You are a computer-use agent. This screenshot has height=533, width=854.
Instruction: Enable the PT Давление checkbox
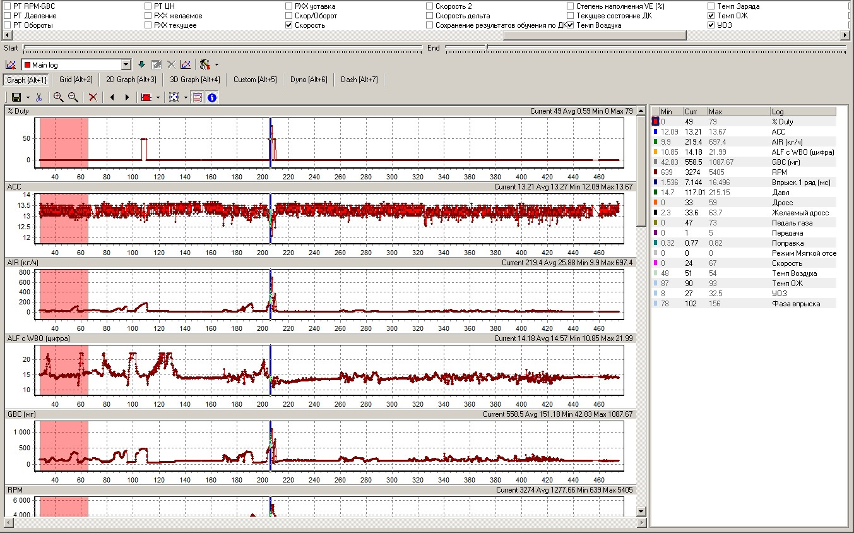pos(8,16)
